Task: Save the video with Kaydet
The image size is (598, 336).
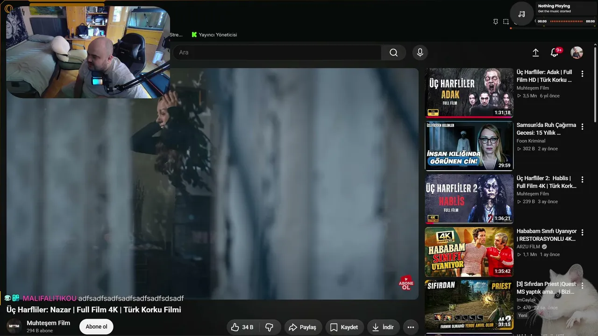Action: [x=344, y=327]
